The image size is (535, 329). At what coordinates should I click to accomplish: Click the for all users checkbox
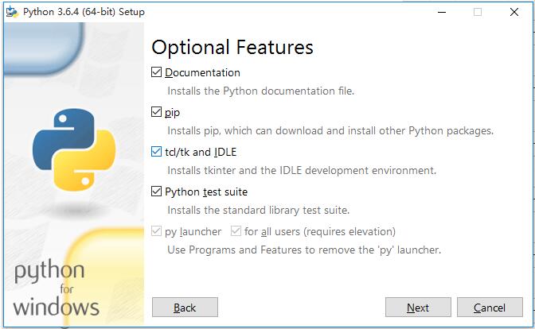tap(236, 231)
